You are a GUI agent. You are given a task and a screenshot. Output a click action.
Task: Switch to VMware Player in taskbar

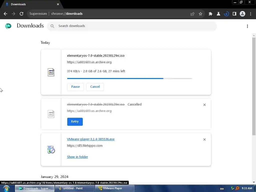coord(114,188)
